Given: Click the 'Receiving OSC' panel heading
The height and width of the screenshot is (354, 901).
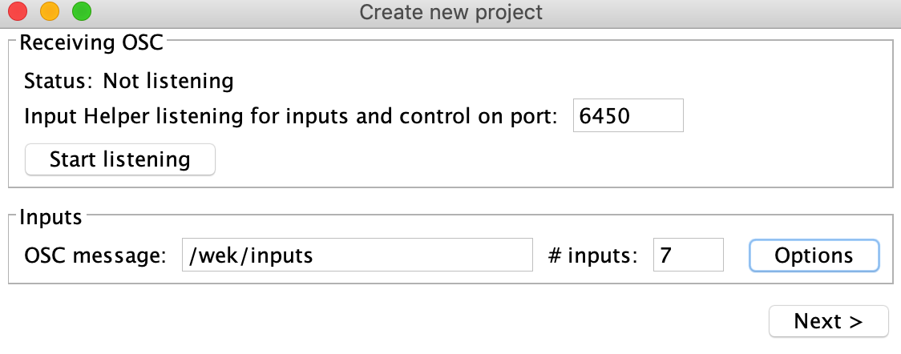Looking at the screenshot, I should 91,42.
